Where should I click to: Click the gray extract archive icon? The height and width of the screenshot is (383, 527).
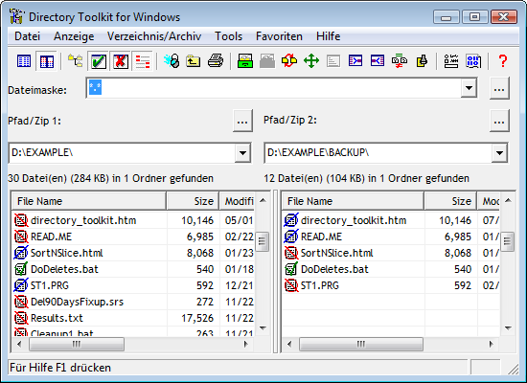coord(267,61)
